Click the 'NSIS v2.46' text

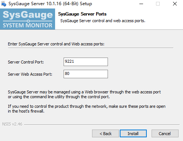coord(12,124)
